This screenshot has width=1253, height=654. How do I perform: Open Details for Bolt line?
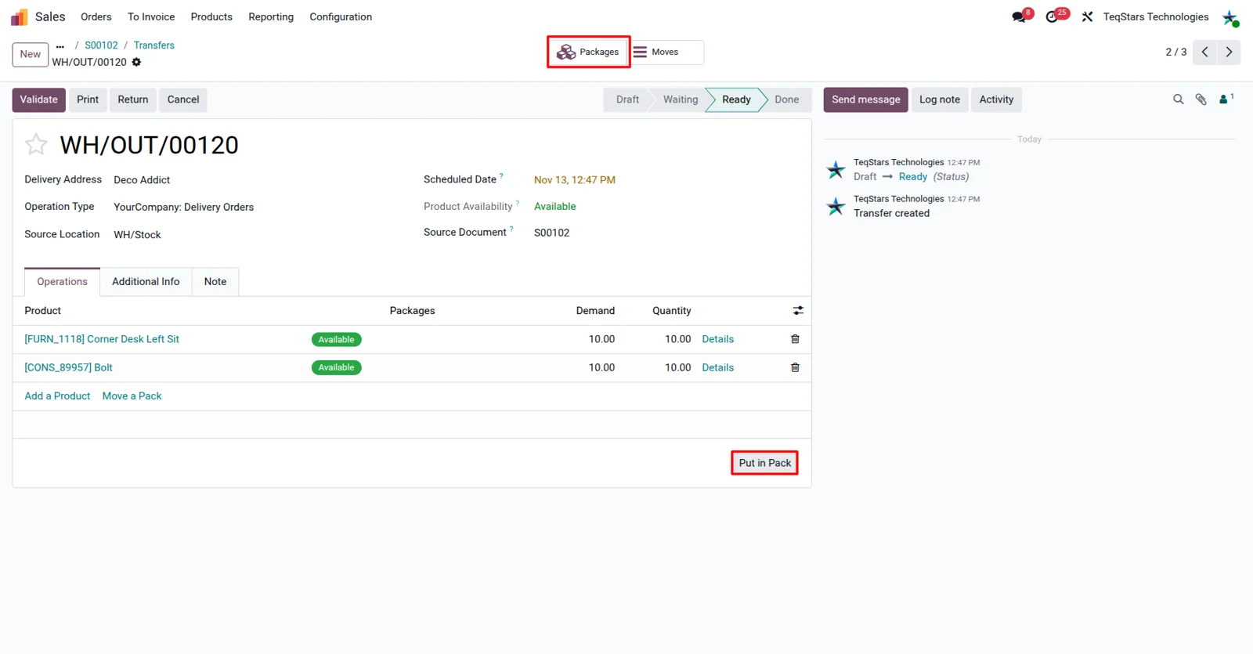click(717, 367)
